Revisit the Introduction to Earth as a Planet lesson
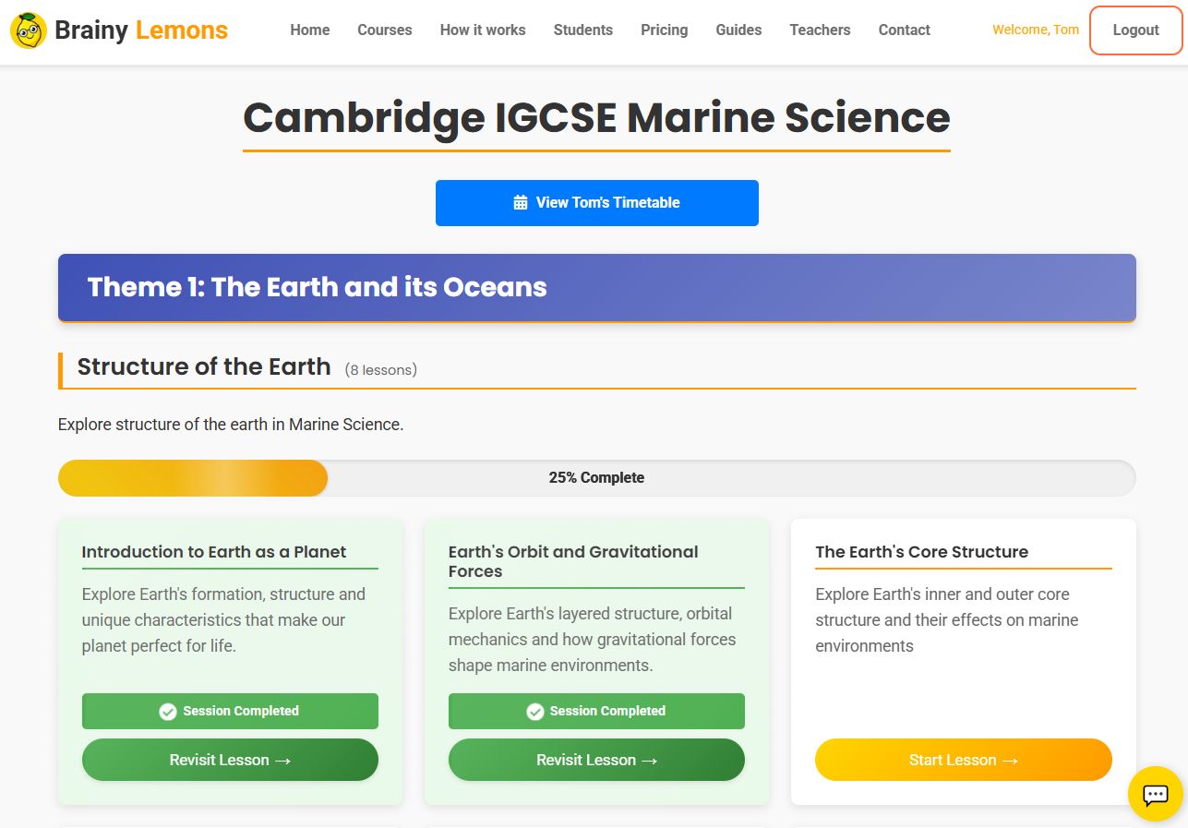The height and width of the screenshot is (828, 1188). [230, 760]
